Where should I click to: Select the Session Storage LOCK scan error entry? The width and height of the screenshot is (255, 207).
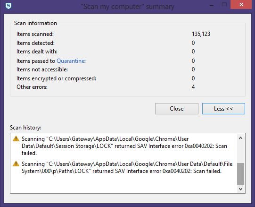tap(124, 146)
